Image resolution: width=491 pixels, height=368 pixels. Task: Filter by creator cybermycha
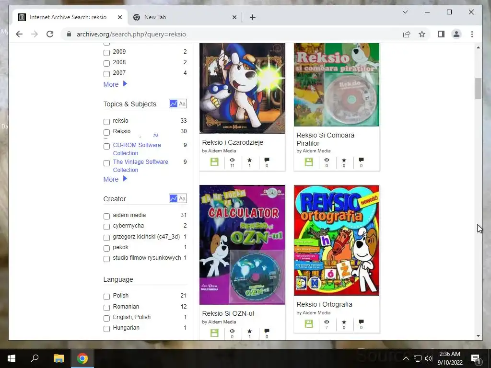(106, 227)
